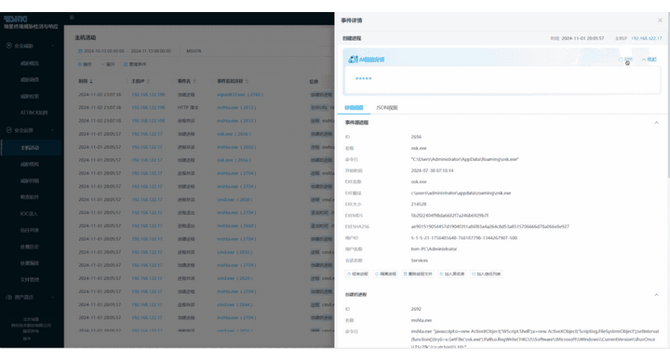The image size is (670, 361).
Task: Click the 结束进程 button
Action: (x=357, y=274)
